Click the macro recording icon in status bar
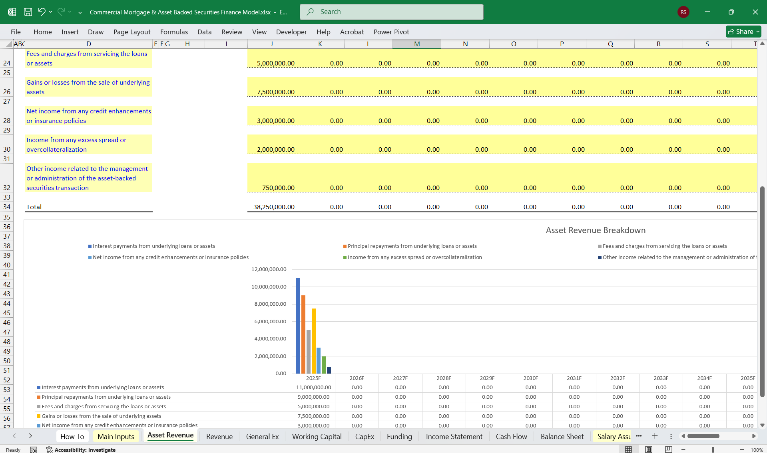 [x=34, y=450]
